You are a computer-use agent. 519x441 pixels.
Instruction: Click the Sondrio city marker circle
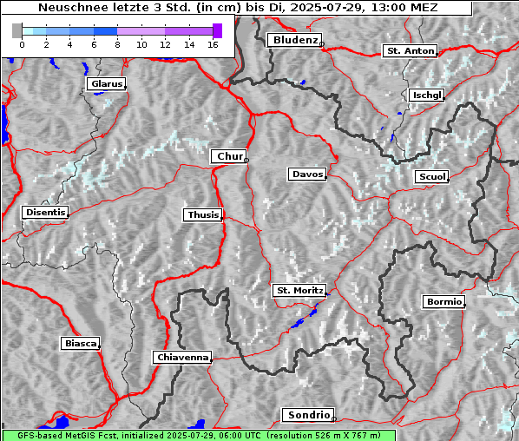pyautogui.click(x=334, y=419)
